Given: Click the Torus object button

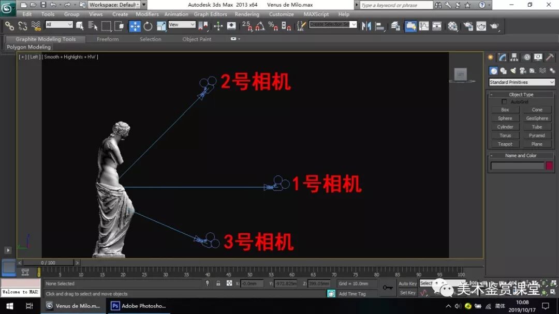Looking at the screenshot, I should click(505, 136).
